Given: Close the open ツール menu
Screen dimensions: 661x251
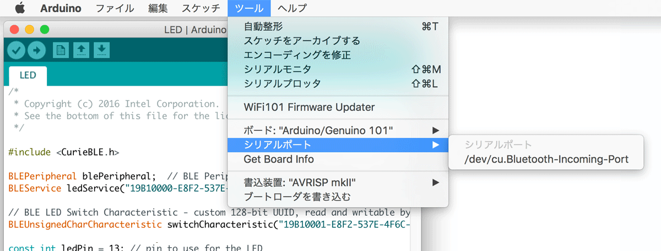Looking at the screenshot, I should pos(249,8).
